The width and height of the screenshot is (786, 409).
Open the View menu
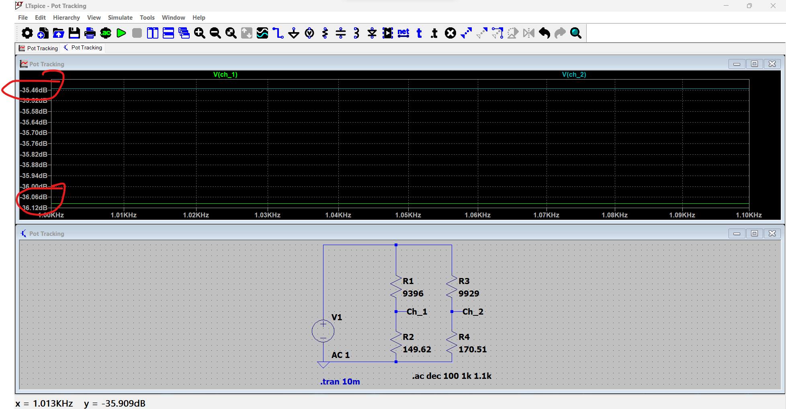tap(94, 18)
